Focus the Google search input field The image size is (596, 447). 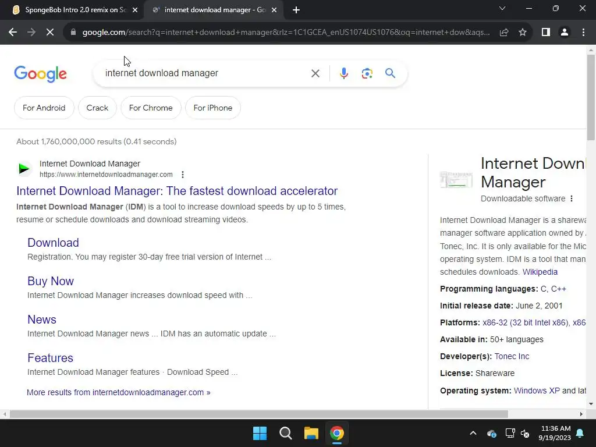click(205, 73)
